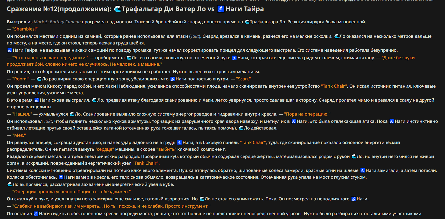
Task: Click wave emoji before 'Ло, его взгляд скользнул'
Action: 129,58
